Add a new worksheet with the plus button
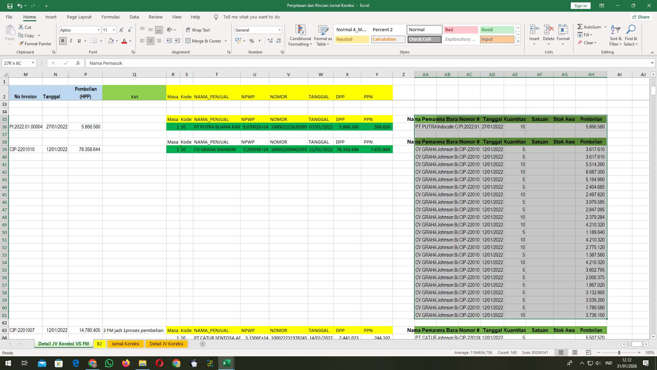Image resolution: width=657 pixels, height=370 pixels. point(203,344)
